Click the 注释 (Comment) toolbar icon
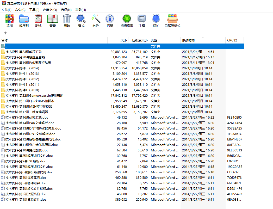Screen dimensions: 273x209 [x=141, y=19]
